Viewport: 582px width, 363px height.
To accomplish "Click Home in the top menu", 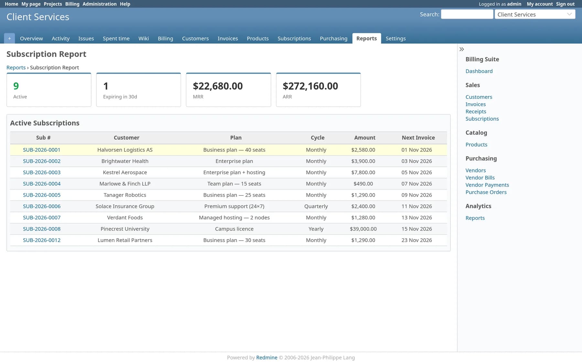I will pyautogui.click(x=11, y=4).
